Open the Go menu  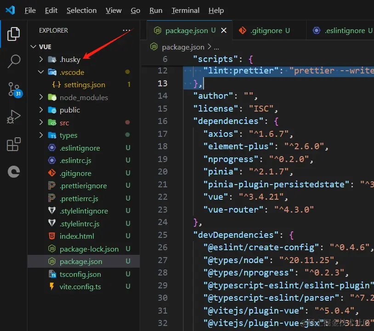[135, 11]
